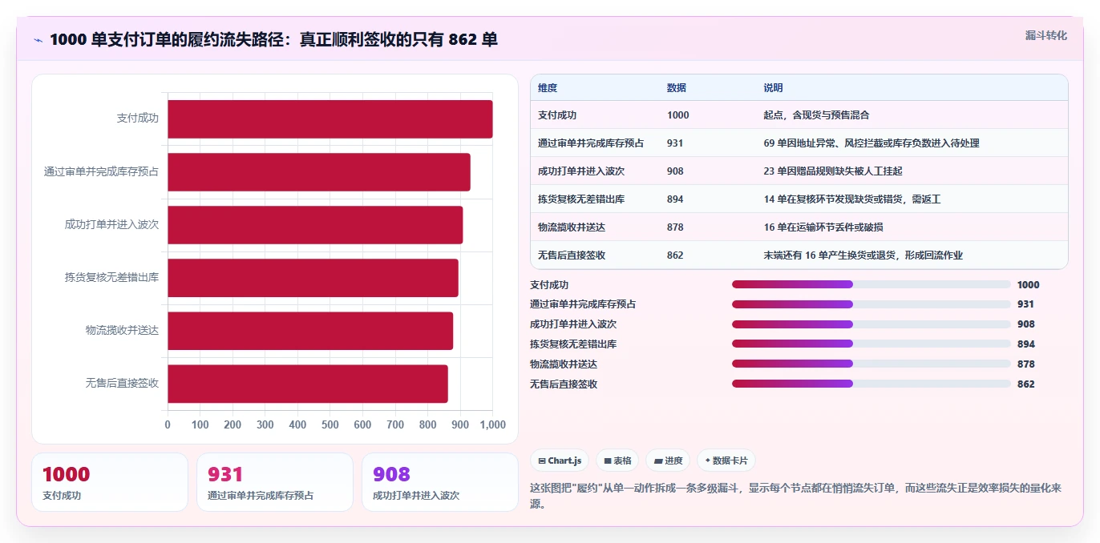The image size is (1100, 543).
Task: Click the 数据卡片 chip
Action: (x=726, y=461)
